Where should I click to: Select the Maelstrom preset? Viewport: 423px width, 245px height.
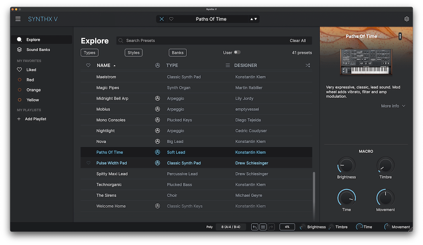(x=196, y=77)
